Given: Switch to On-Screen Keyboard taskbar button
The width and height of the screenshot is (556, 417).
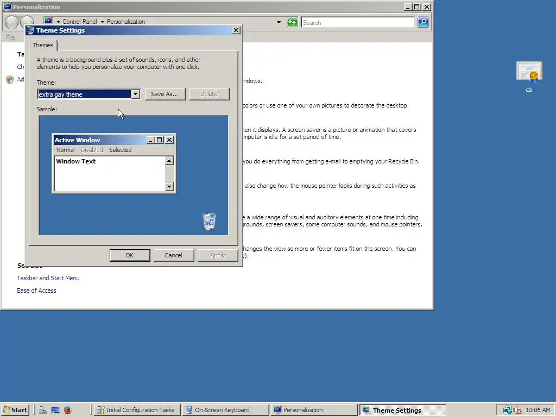Looking at the screenshot, I should pos(225,410).
